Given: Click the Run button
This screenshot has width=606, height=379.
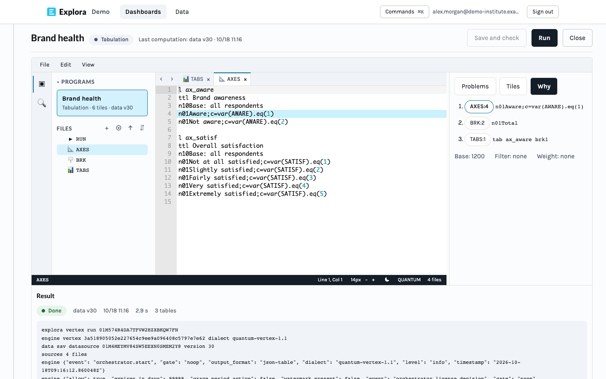Looking at the screenshot, I should coord(545,38).
